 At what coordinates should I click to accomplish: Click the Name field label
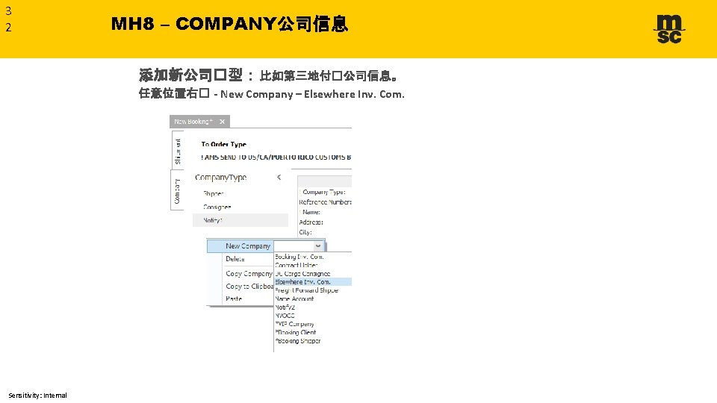click(x=311, y=212)
